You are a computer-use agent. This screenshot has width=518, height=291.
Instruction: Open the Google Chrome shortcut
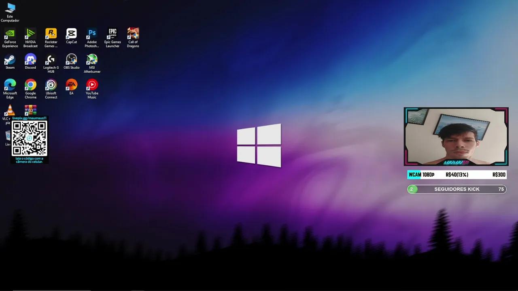tap(30, 89)
